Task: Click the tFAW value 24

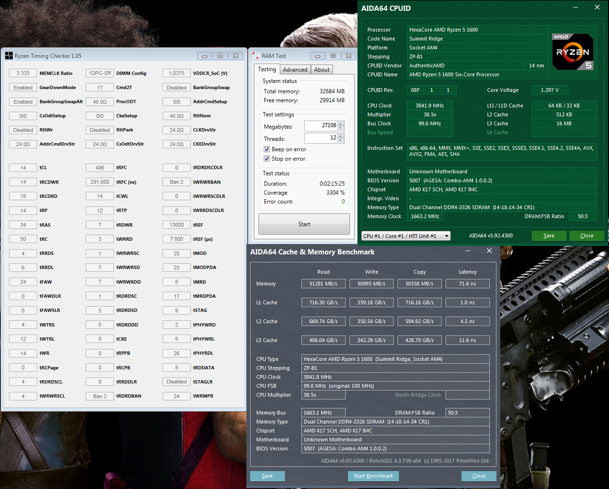Action: pos(23,282)
